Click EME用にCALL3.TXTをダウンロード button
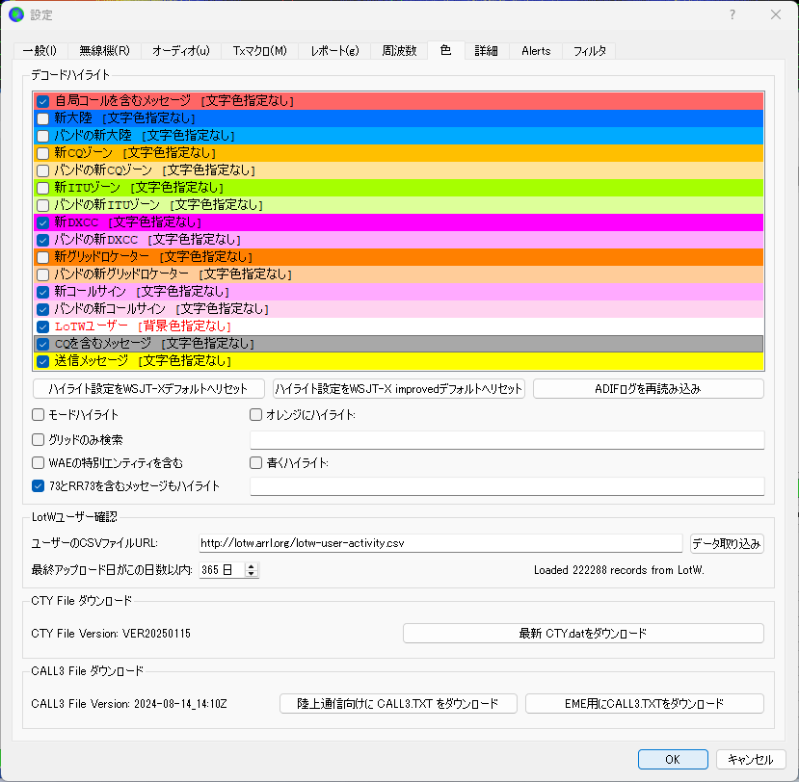Screen dimensions: 799x782 click(x=644, y=704)
